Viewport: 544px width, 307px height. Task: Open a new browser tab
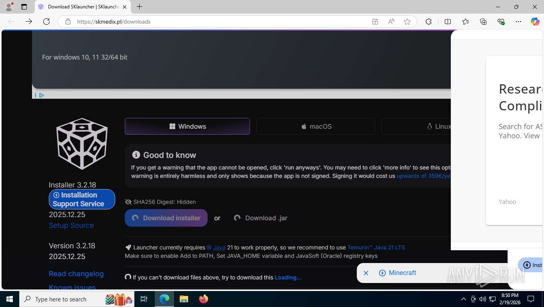coord(139,7)
